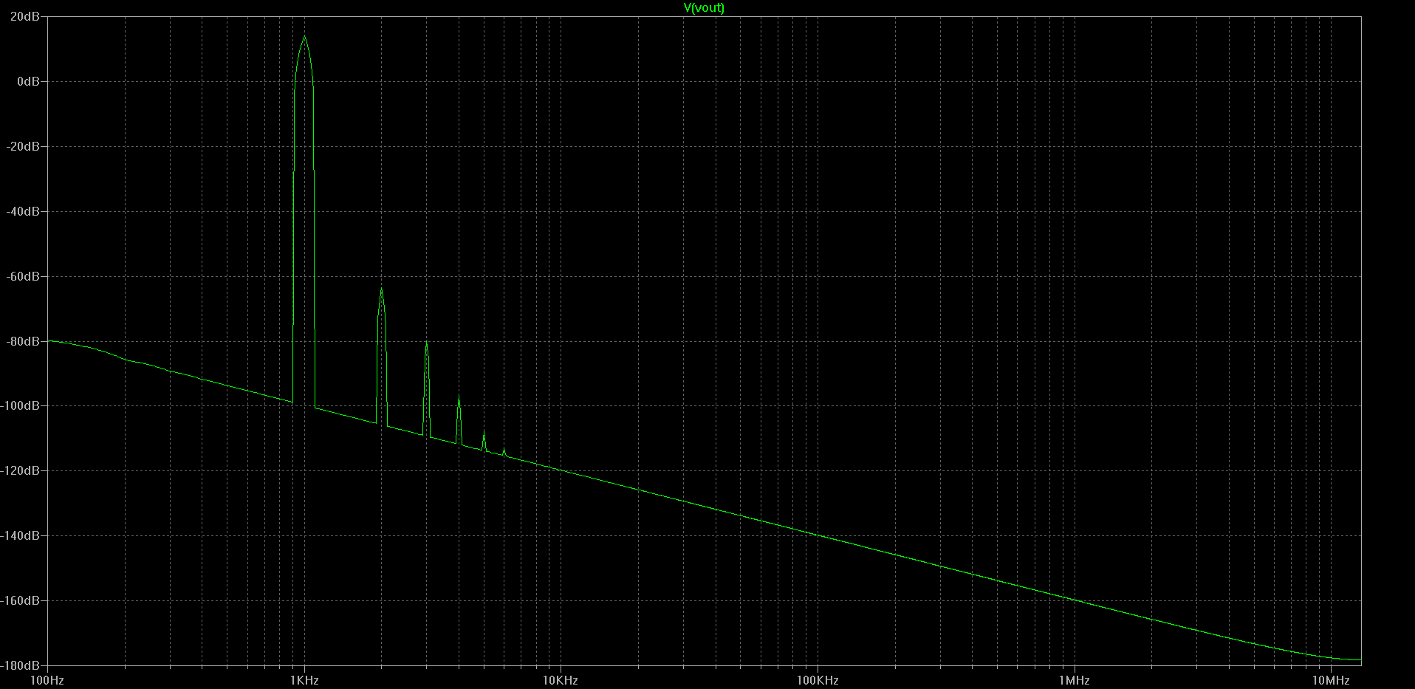This screenshot has width=1415, height=689.
Task: Click the -160dB axis label
Action: (20, 600)
